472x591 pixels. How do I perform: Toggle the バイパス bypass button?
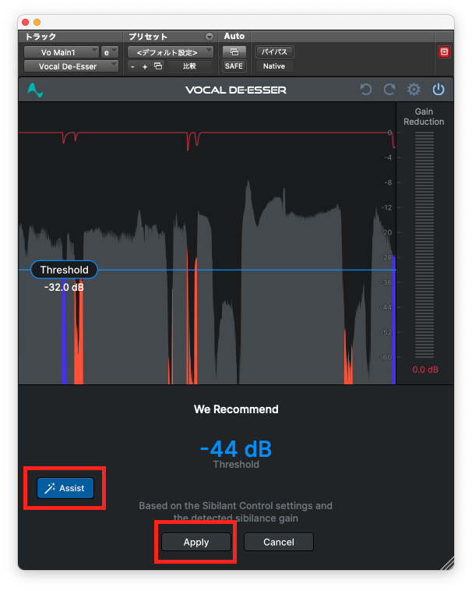click(274, 51)
